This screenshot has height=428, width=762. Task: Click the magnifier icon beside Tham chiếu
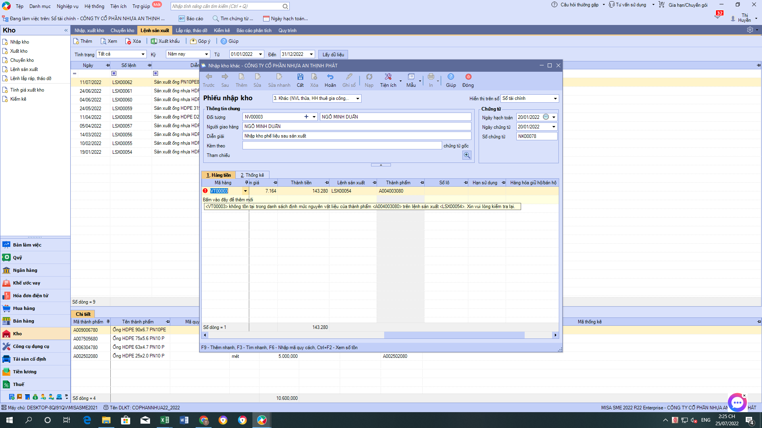click(467, 155)
